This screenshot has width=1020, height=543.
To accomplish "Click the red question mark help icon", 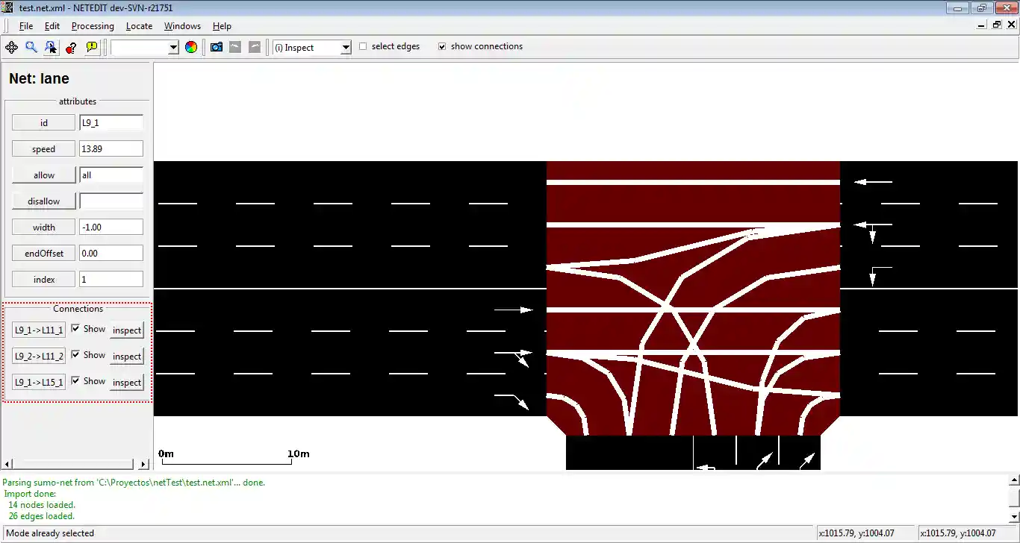I will pos(71,47).
